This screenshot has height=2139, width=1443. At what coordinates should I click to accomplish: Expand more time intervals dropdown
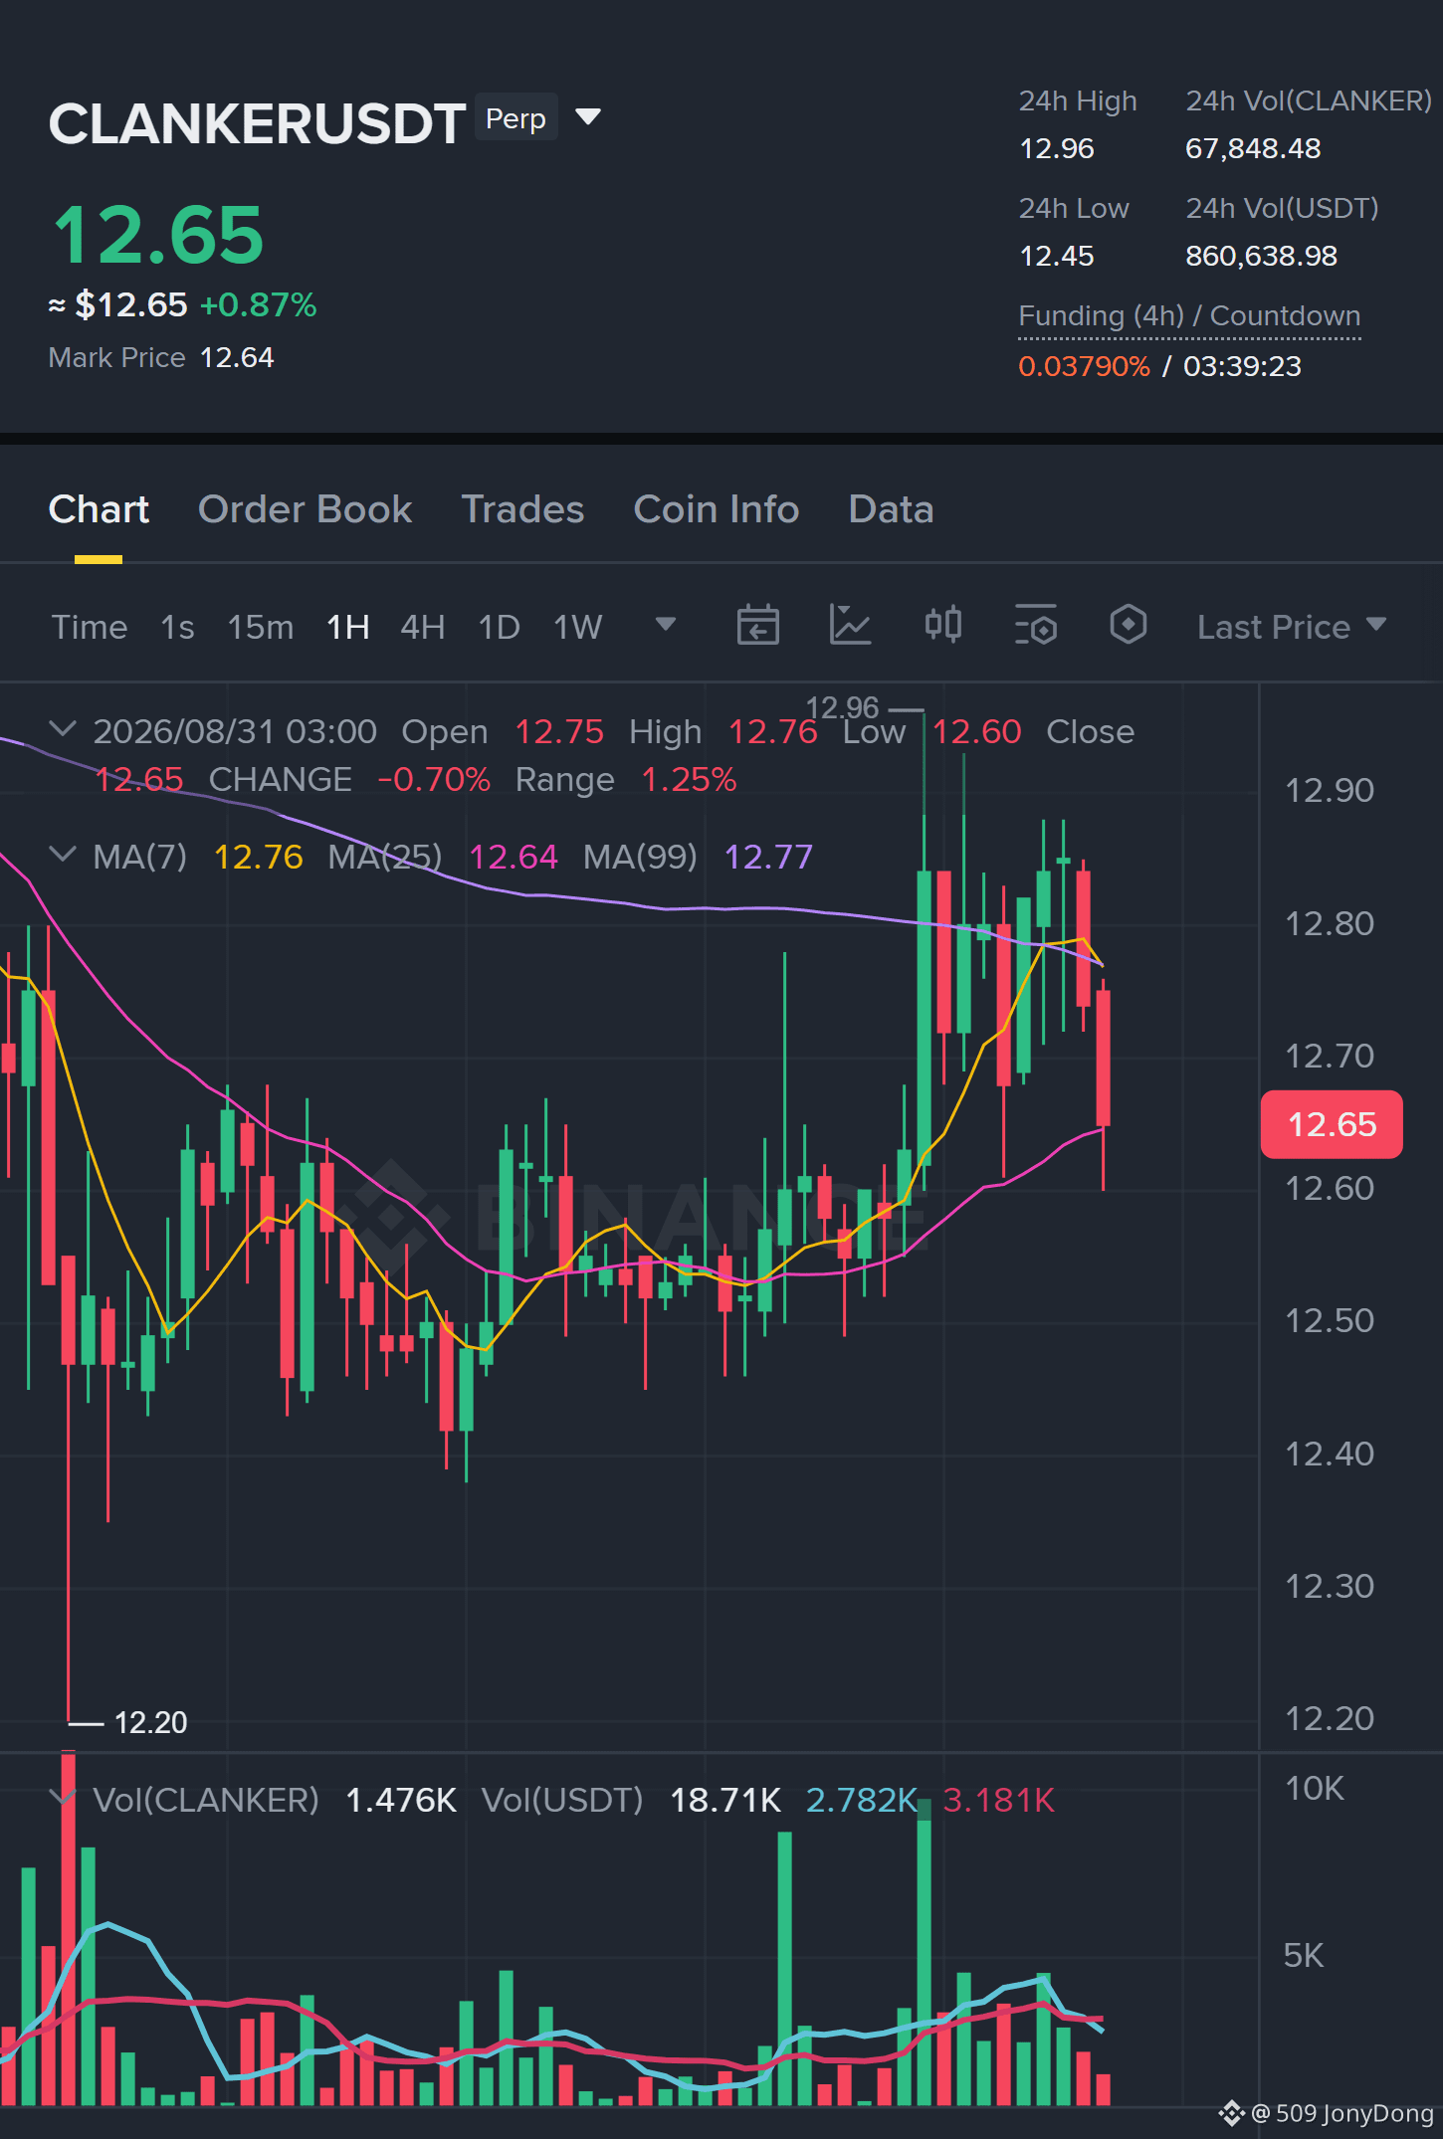[666, 625]
